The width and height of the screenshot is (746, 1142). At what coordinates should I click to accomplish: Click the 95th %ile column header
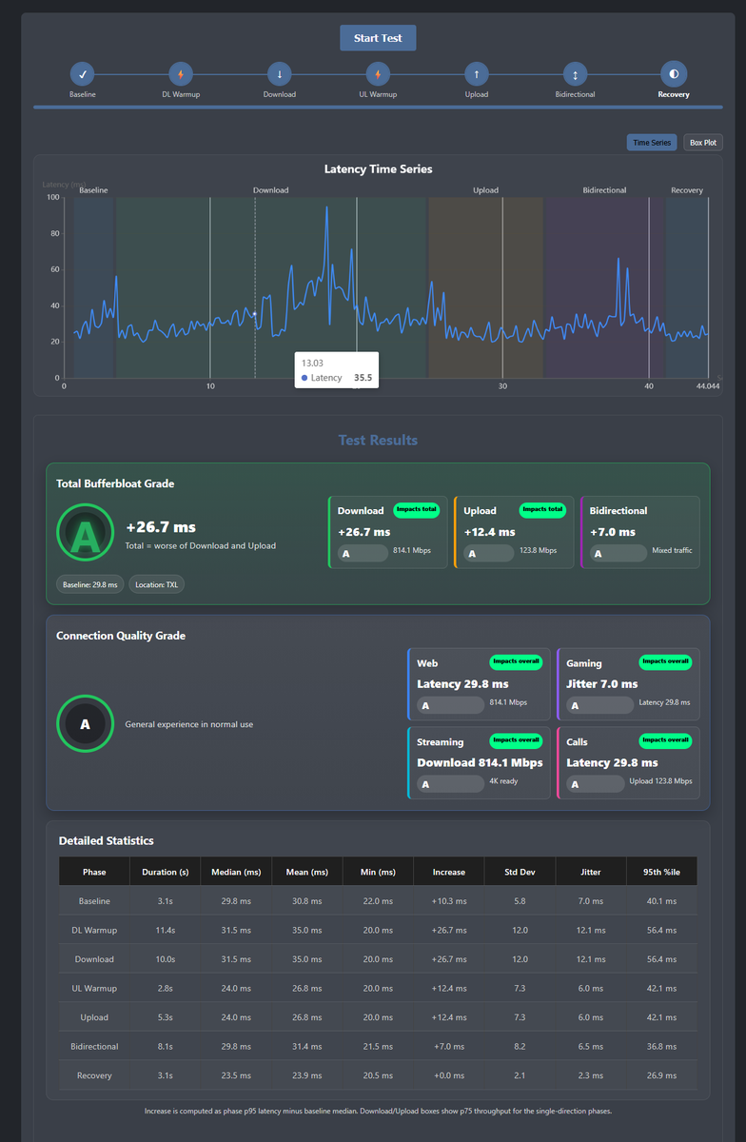(x=662, y=871)
